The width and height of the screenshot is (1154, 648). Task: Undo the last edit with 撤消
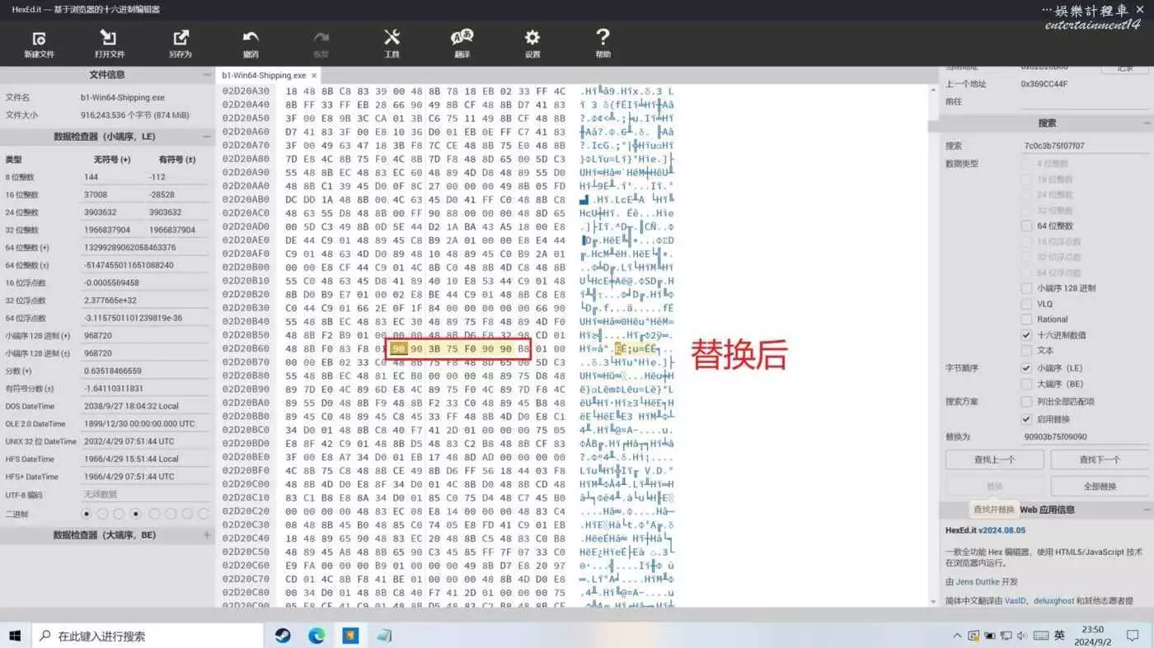tap(251, 43)
